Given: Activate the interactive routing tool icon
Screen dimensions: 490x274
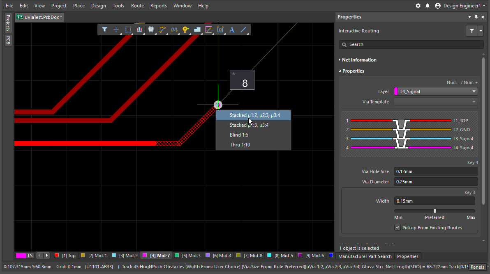Looking at the screenshot, I should [162, 30].
